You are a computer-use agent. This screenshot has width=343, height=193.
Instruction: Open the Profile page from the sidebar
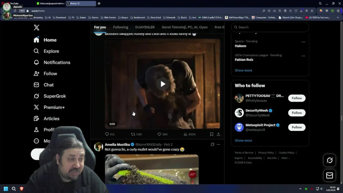point(44,130)
